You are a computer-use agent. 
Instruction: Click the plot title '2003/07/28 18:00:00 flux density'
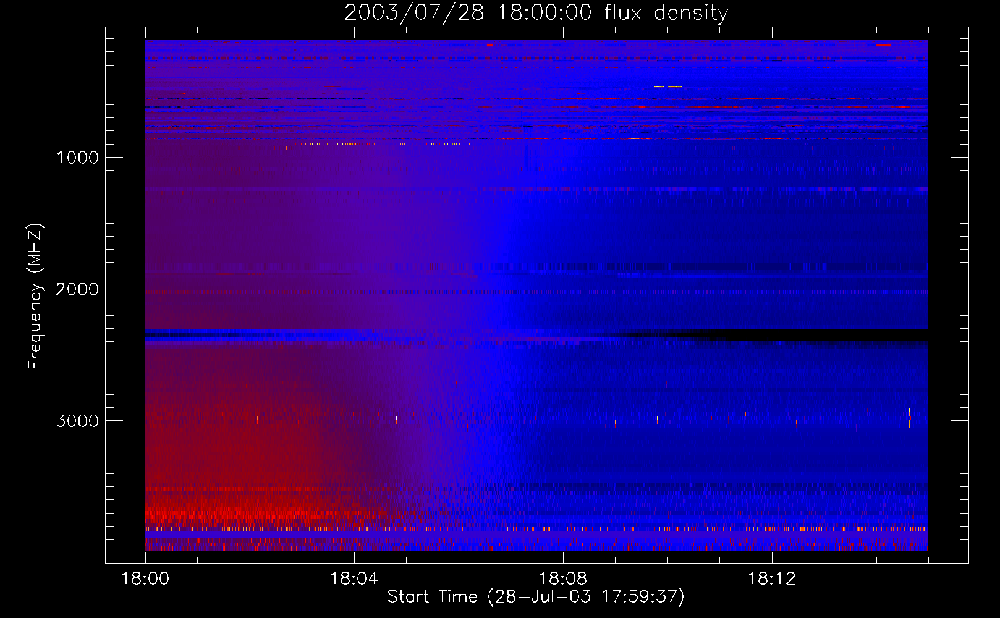tap(536, 13)
